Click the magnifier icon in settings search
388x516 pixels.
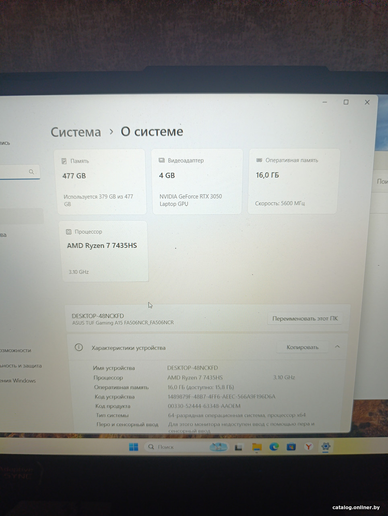pyautogui.click(x=31, y=172)
